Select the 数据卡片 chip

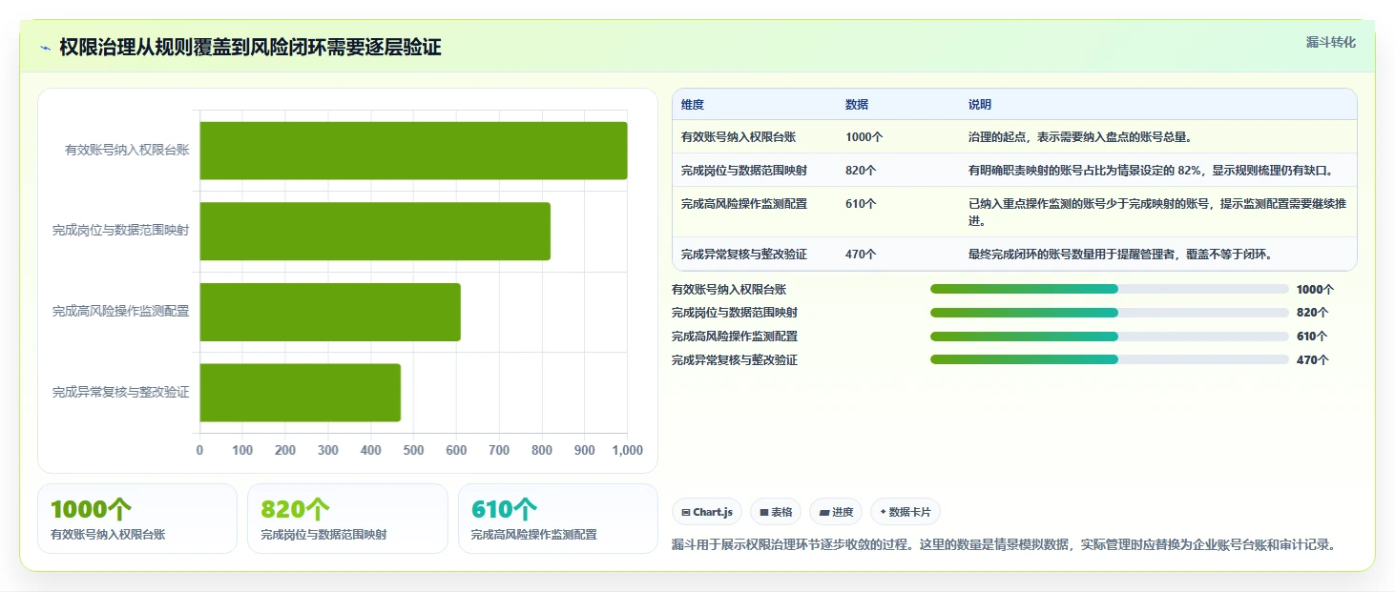tap(906, 512)
